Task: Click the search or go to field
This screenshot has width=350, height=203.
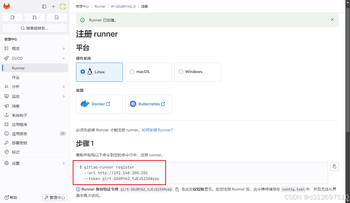Action: pyautogui.click(x=34, y=28)
